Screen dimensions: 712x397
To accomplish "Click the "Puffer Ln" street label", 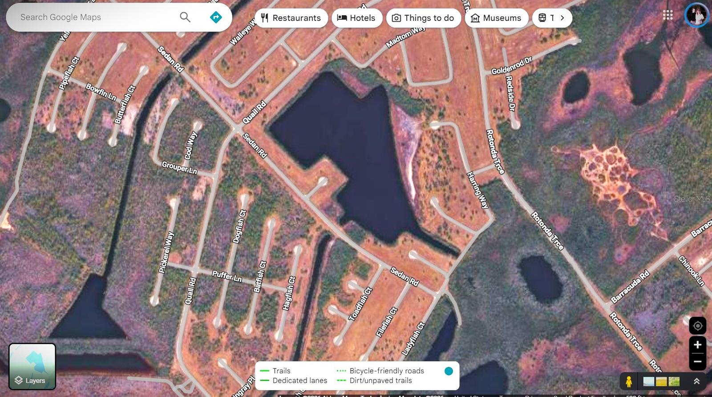I will (x=227, y=276).
